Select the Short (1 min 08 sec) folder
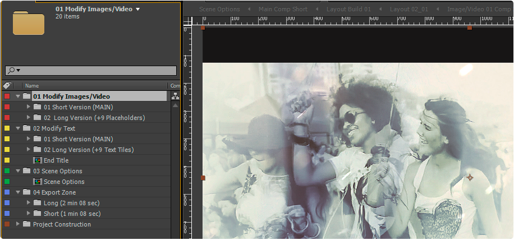Viewport: 514px width, 240px height. (72, 214)
